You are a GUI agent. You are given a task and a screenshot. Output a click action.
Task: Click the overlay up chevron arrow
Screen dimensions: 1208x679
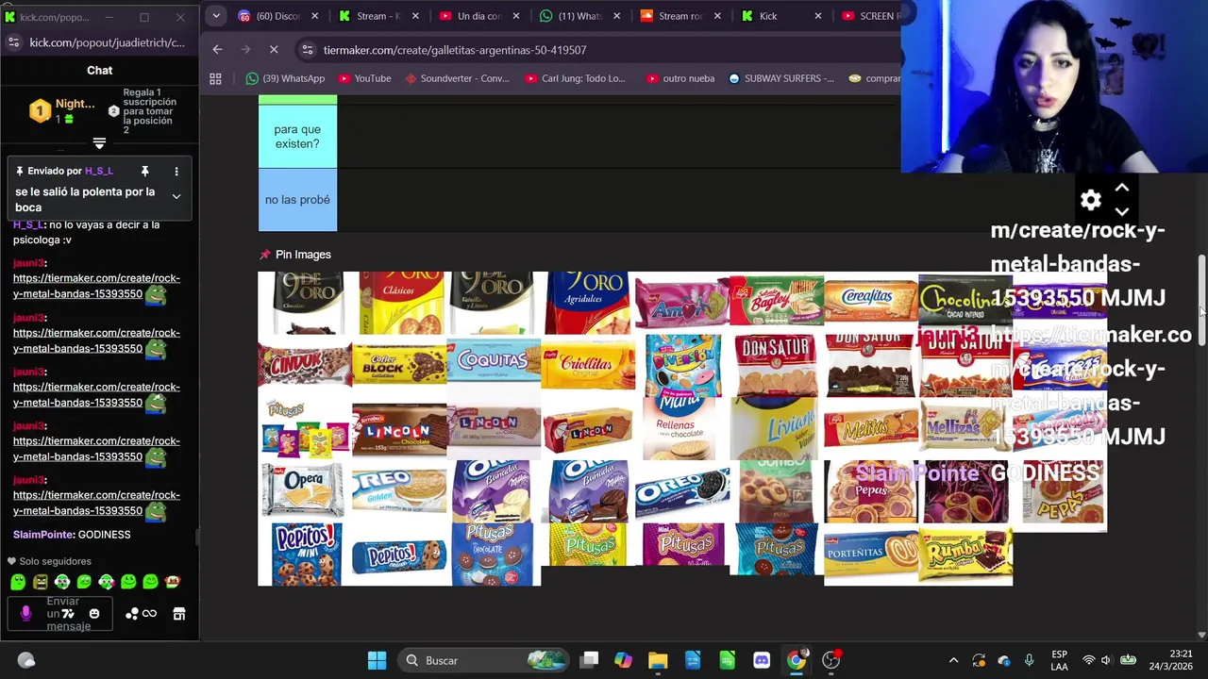tap(1122, 188)
